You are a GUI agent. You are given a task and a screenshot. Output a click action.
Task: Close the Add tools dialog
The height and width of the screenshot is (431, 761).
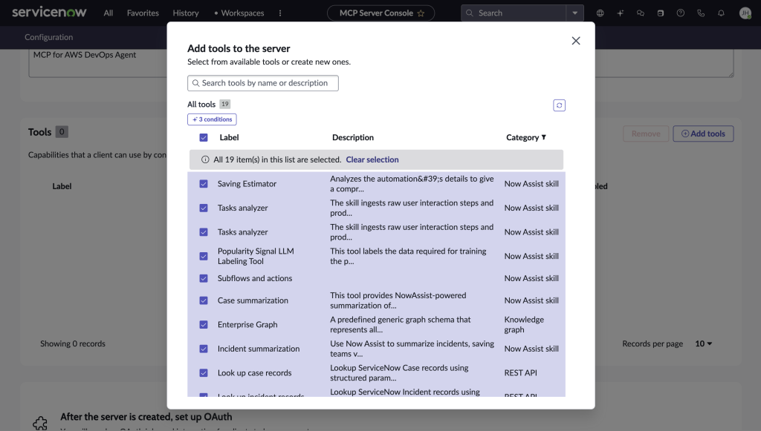click(x=576, y=41)
